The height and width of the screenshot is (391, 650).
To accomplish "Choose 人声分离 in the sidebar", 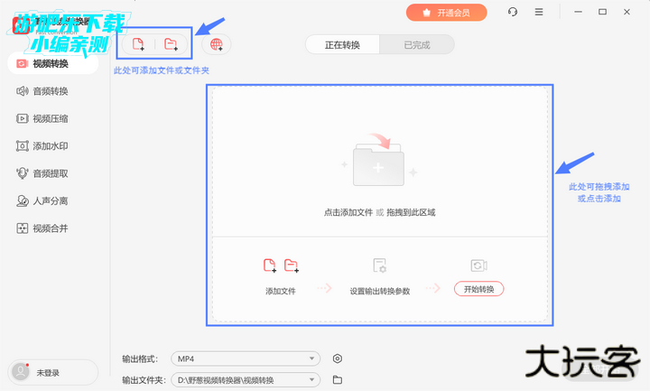I will 50,200.
